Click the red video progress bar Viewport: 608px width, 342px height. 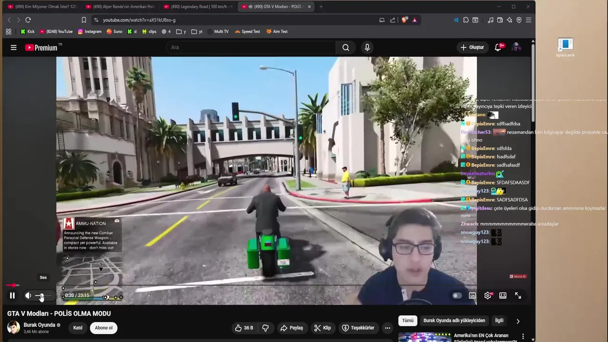coord(13,285)
